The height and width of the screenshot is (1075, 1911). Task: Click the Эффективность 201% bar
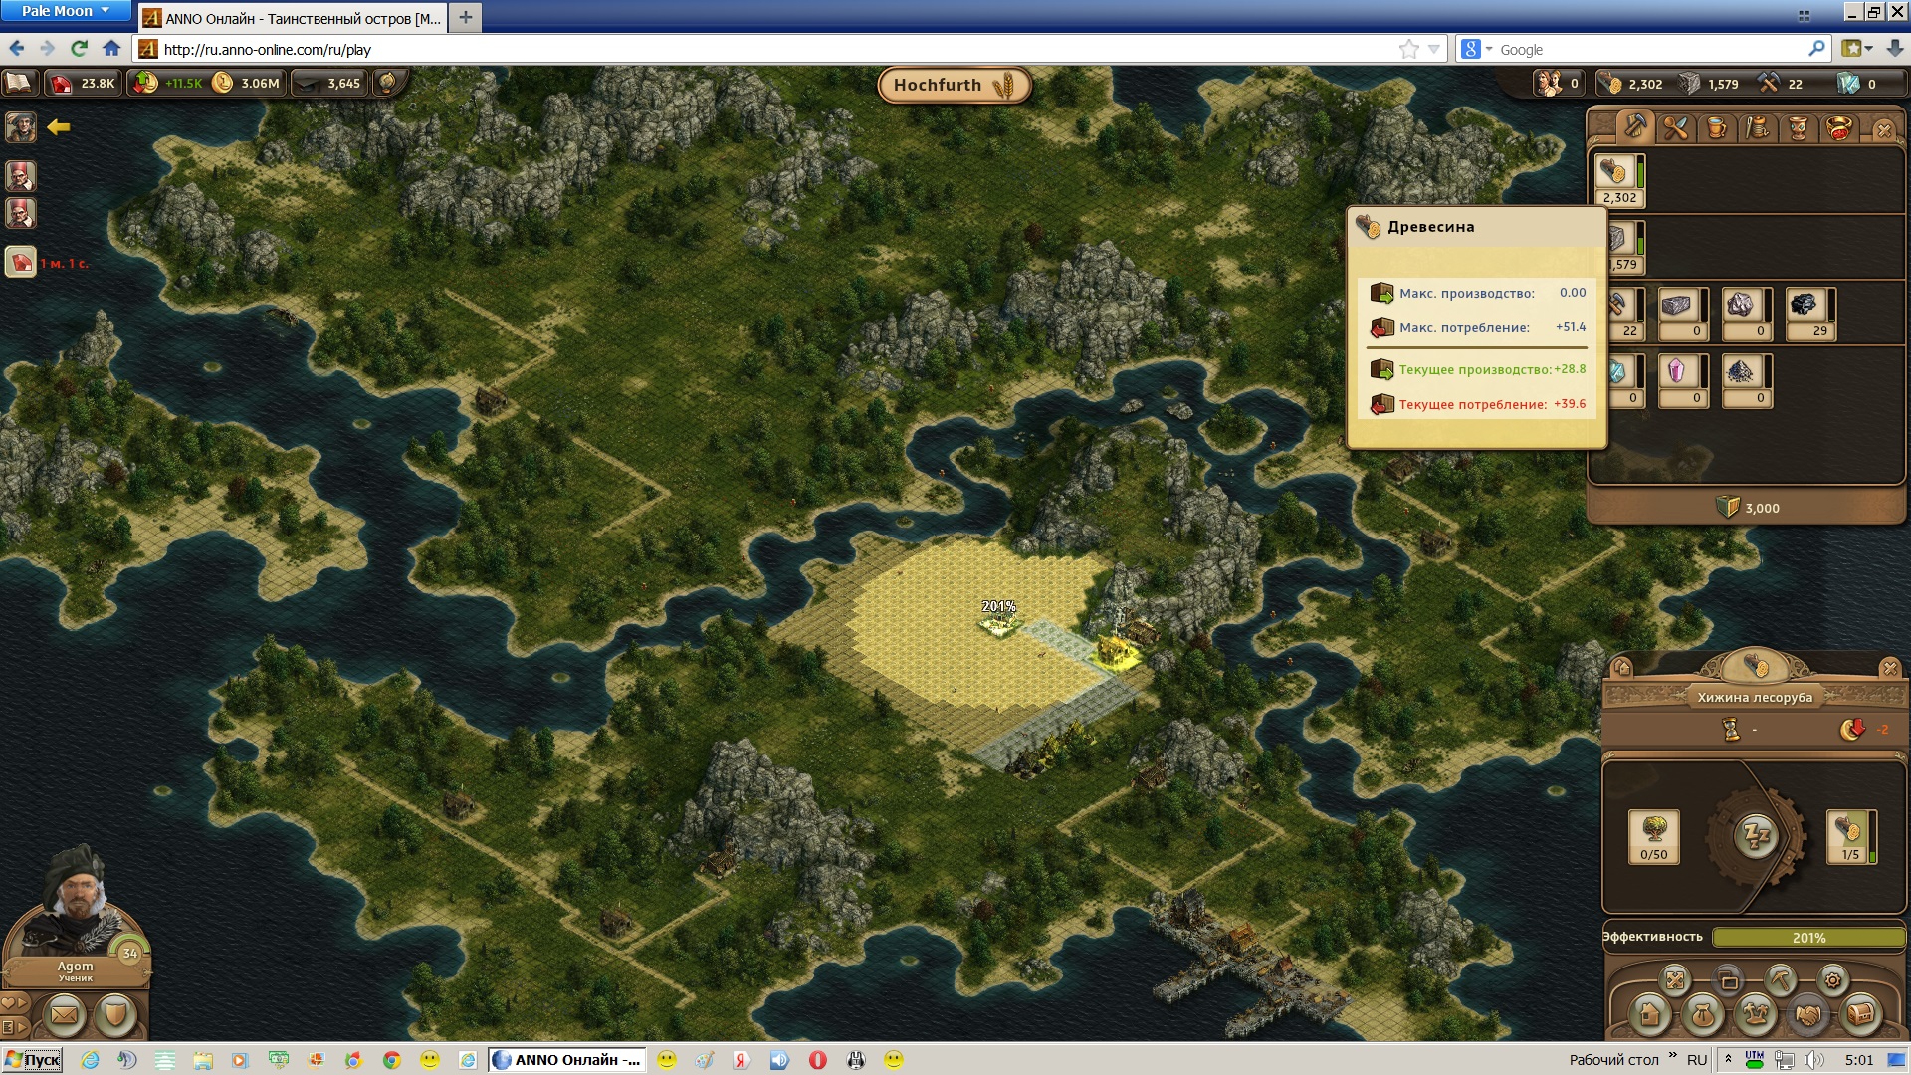(x=1807, y=938)
